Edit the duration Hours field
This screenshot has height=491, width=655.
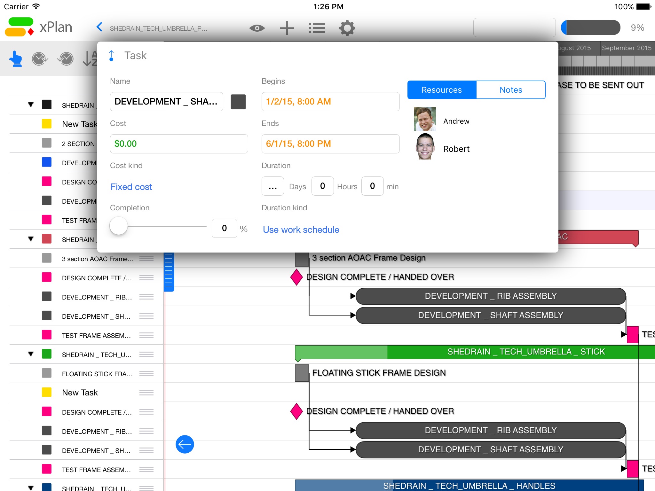pyautogui.click(x=322, y=186)
